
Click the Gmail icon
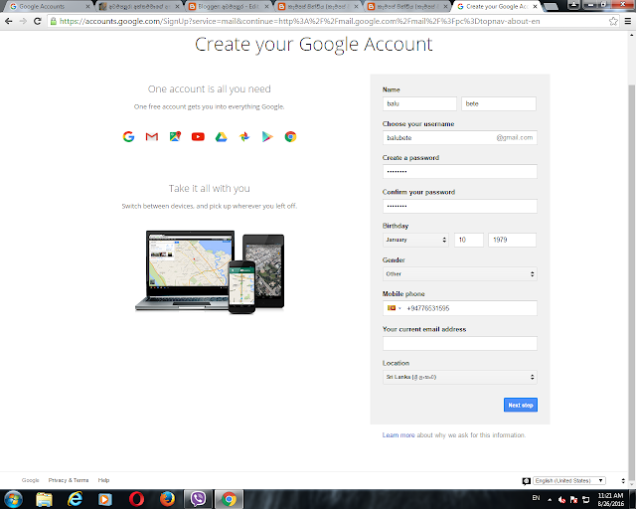tap(152, 137)
